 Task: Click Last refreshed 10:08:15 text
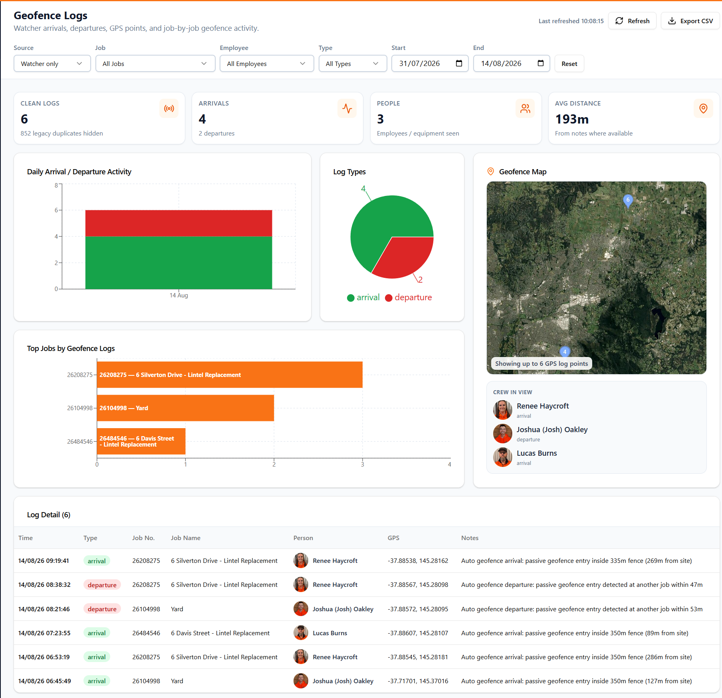click(x=571, y=21)
